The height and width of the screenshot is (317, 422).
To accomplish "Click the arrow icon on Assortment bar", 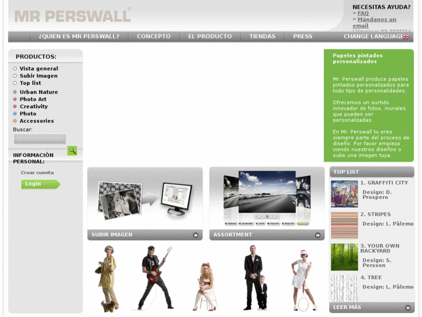I will 318,235.
